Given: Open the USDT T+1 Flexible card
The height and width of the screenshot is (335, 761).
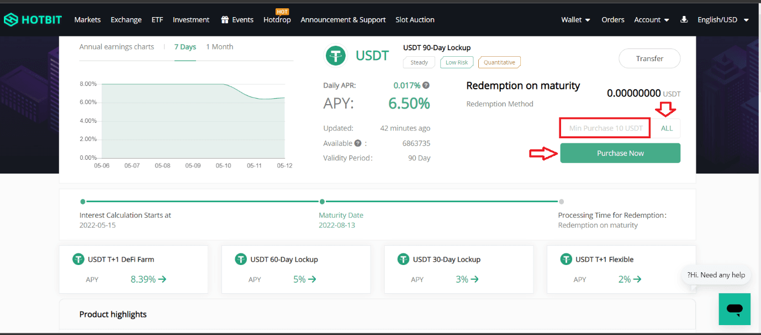Looking at the screenshot, I should 621,269.
